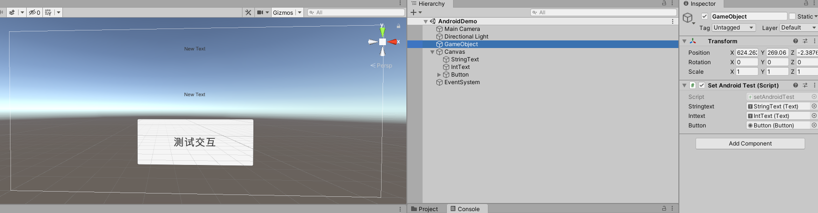Screen dimensions: 818x213
Task: Lock the Inspector panel
Action: point(806,3)
